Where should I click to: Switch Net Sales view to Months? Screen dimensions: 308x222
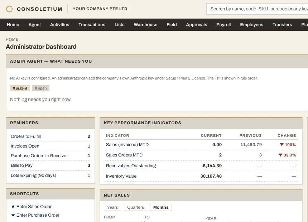[161, 207]
